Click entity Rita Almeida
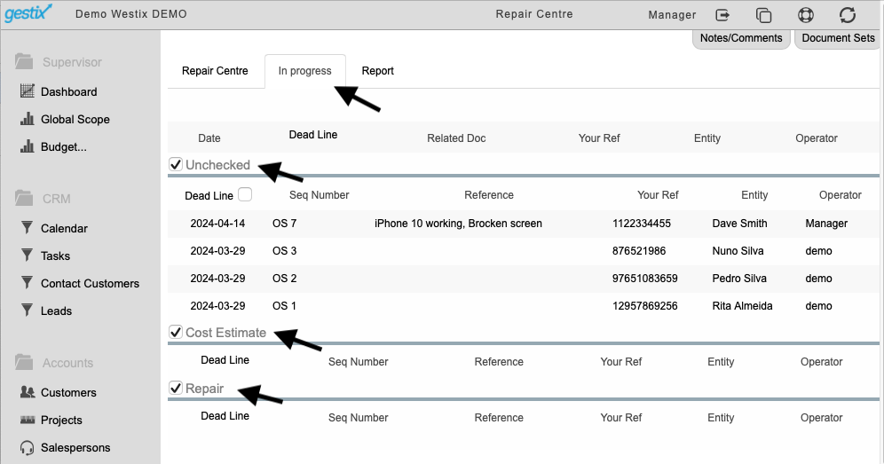 (743, 306)
